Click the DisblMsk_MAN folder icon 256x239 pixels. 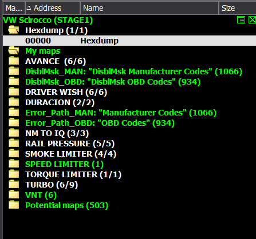pyautogui.click(x=14, y=71)
